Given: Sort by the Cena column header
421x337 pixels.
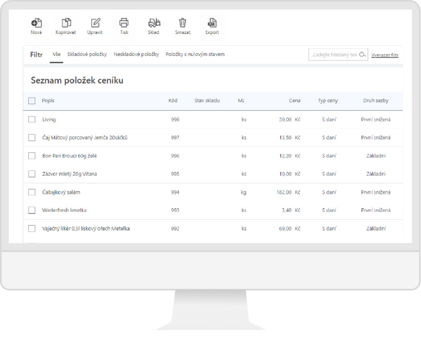Looking at the screenshot, I should click(x=295, y=101).
